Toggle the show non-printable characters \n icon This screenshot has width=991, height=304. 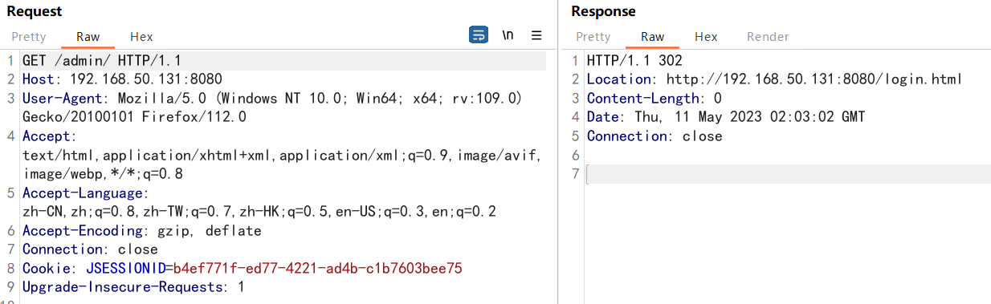click(x=508, y=35)
